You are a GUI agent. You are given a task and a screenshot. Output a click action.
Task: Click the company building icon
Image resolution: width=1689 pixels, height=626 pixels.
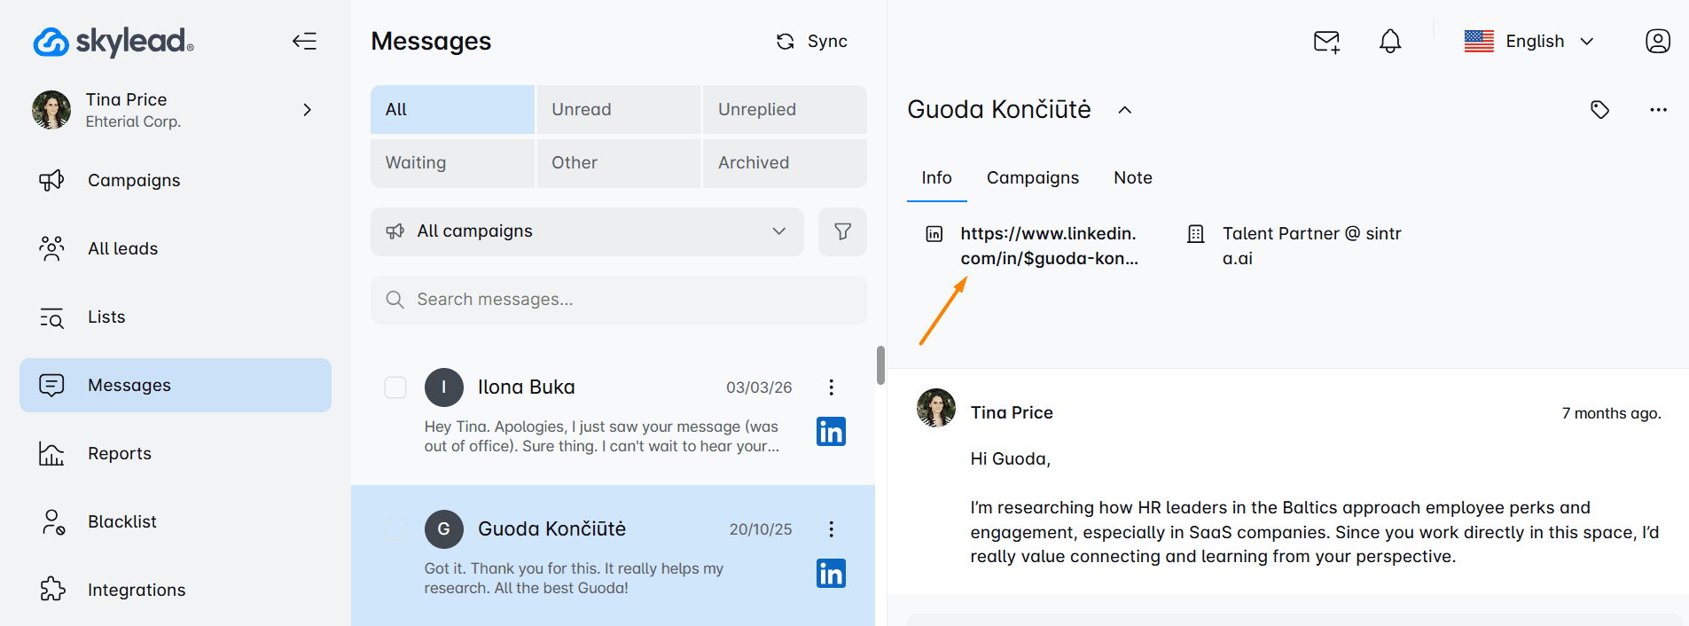(x=1195, y=234)
